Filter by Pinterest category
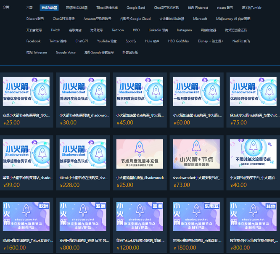The width and height of the screenshot is (280, 254). (198, 8)
